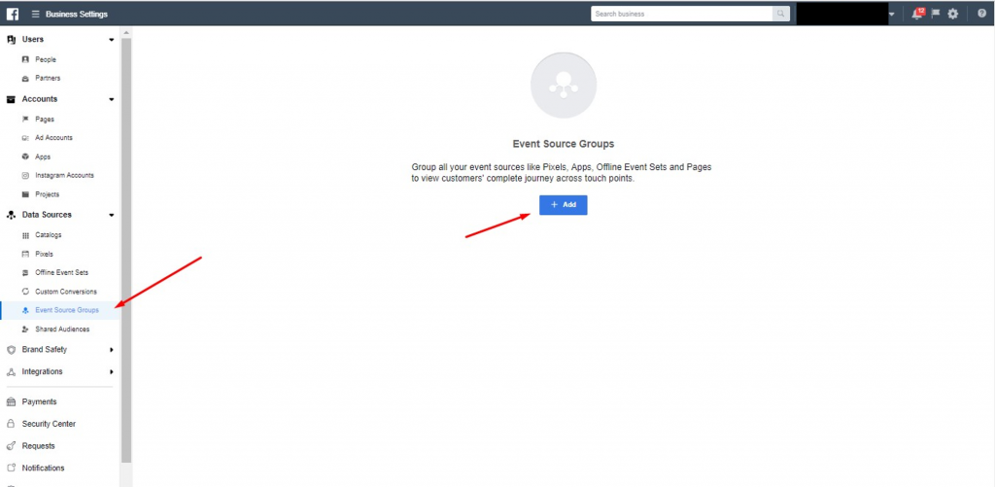The image size is (995, 487).
Task: Select Offline Event Sets item
Action: tap(61, 272)
